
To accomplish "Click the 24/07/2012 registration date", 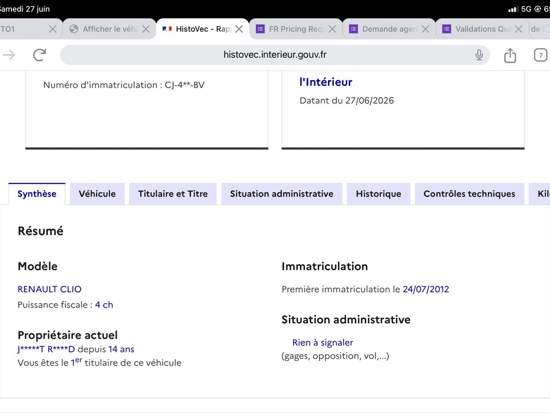I will [426, 289].
